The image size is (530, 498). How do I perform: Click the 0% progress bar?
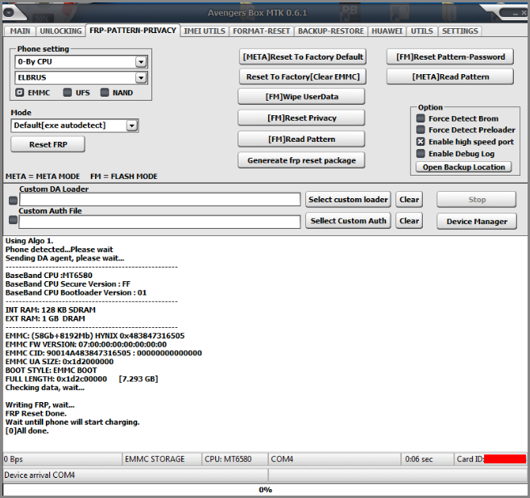tap(265, 490)
